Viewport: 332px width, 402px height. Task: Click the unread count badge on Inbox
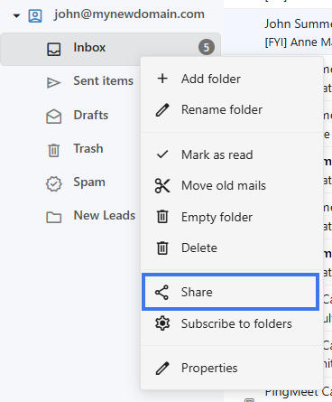coord(207,47)
